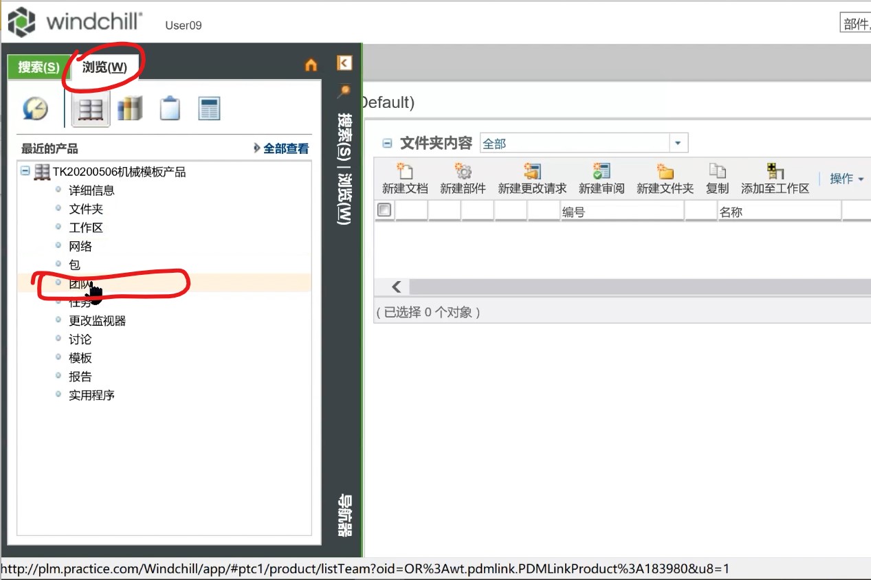
Task: Click the User09 username
Action: (184, 25)
